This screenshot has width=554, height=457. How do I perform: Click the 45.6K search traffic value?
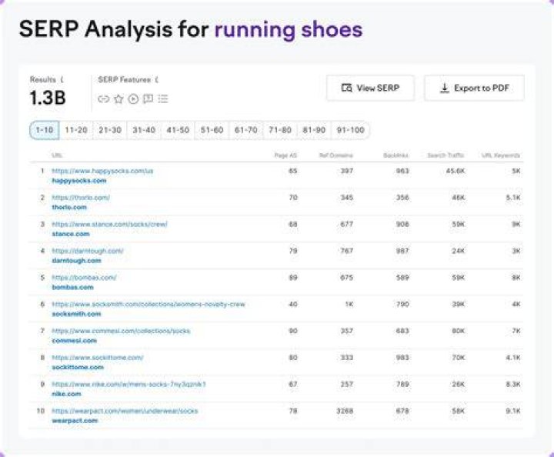pos(456,171)
